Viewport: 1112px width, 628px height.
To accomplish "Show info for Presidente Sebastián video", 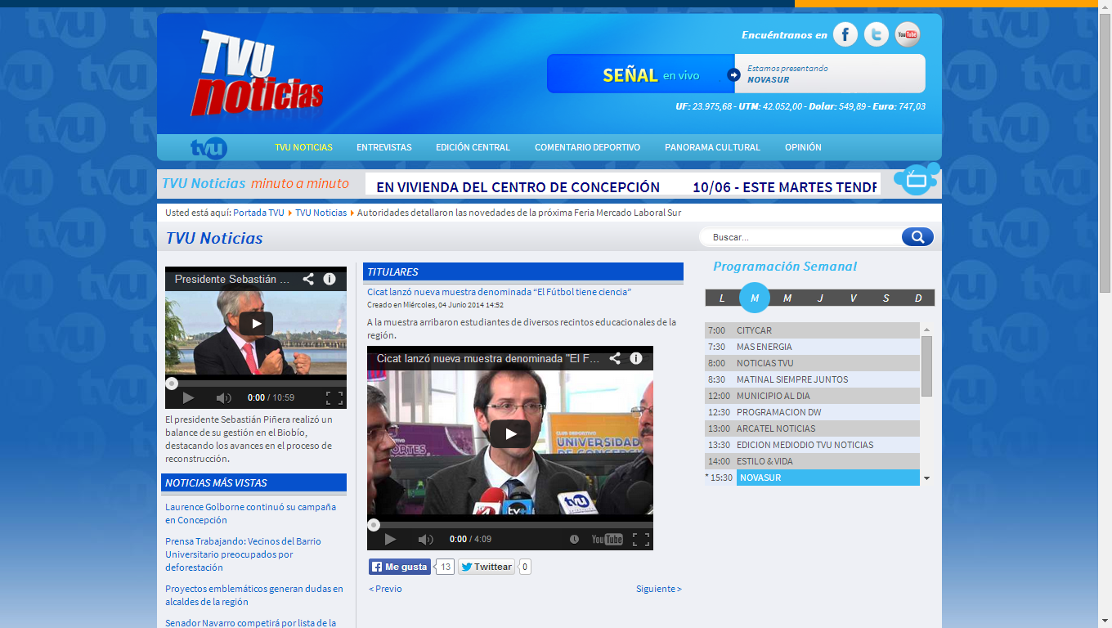I will coord(330,279).
